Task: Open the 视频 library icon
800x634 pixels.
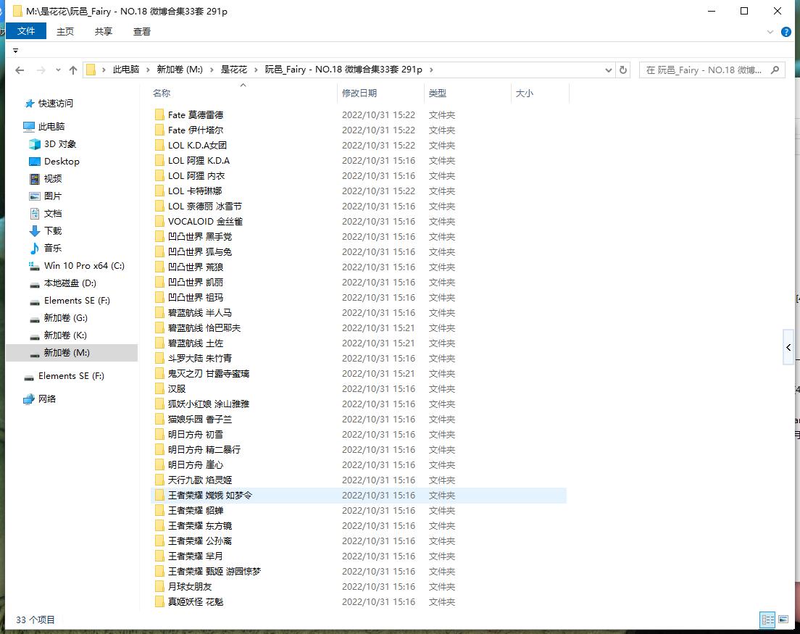Action: pos(35,178)
